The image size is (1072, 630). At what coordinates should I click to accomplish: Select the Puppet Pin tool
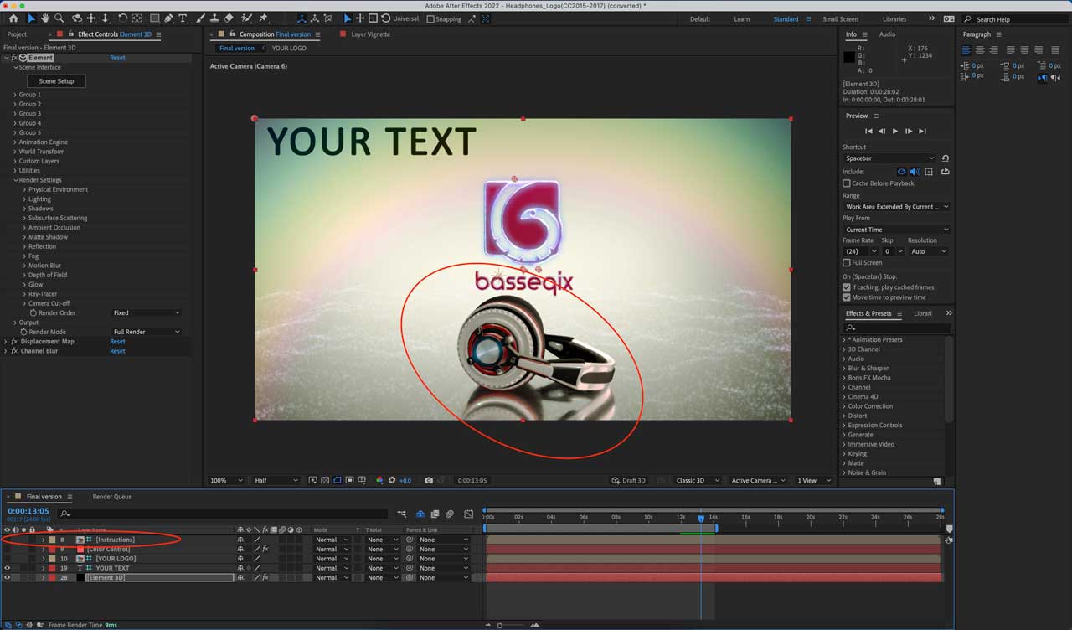(x=264, y=18)
